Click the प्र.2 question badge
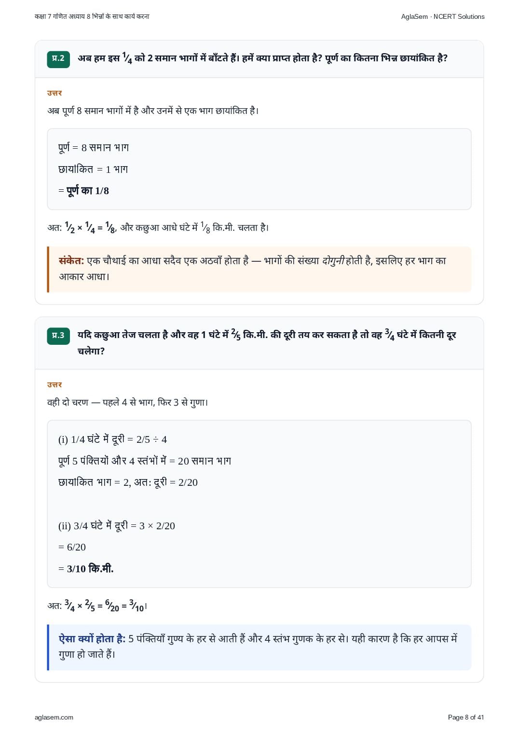This screenshot has height=735, width=519. tap(58, 58)
